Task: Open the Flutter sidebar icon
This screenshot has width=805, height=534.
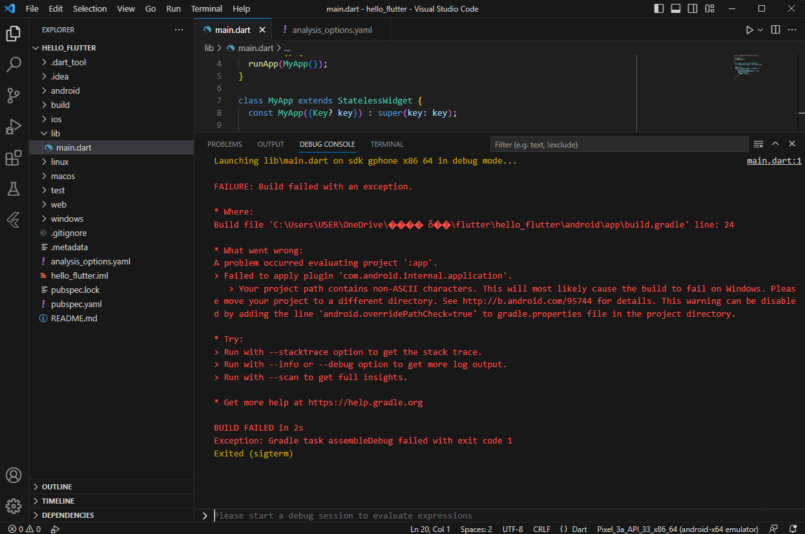Action: click(x=14, y=220)
